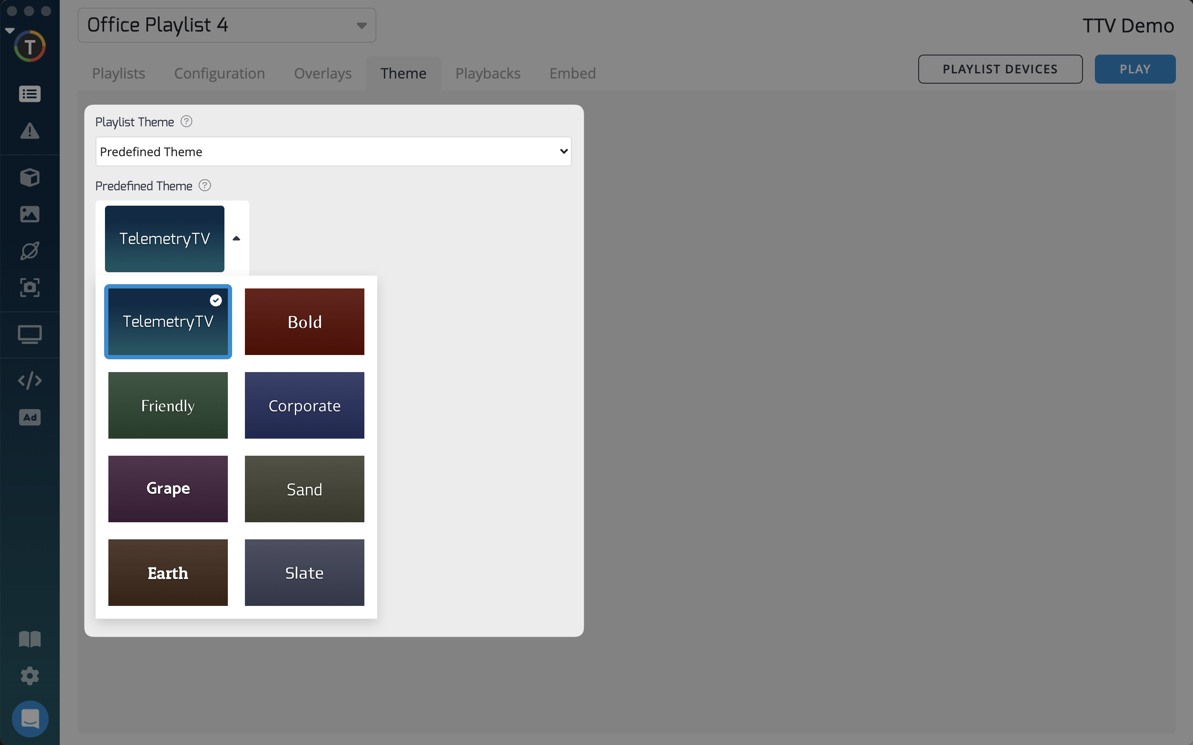Choose the Bold theme option
The width and height of the screenshot is (1193, 745).
coord(304,322)
